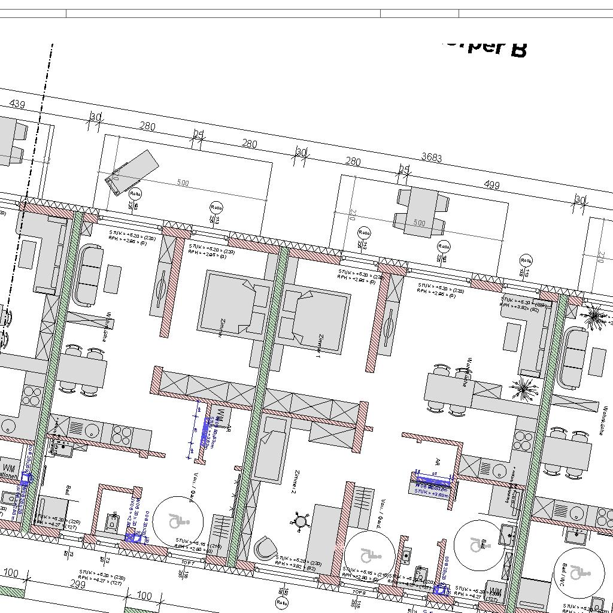Click the 439 dimension value

(x=17, y=104)
